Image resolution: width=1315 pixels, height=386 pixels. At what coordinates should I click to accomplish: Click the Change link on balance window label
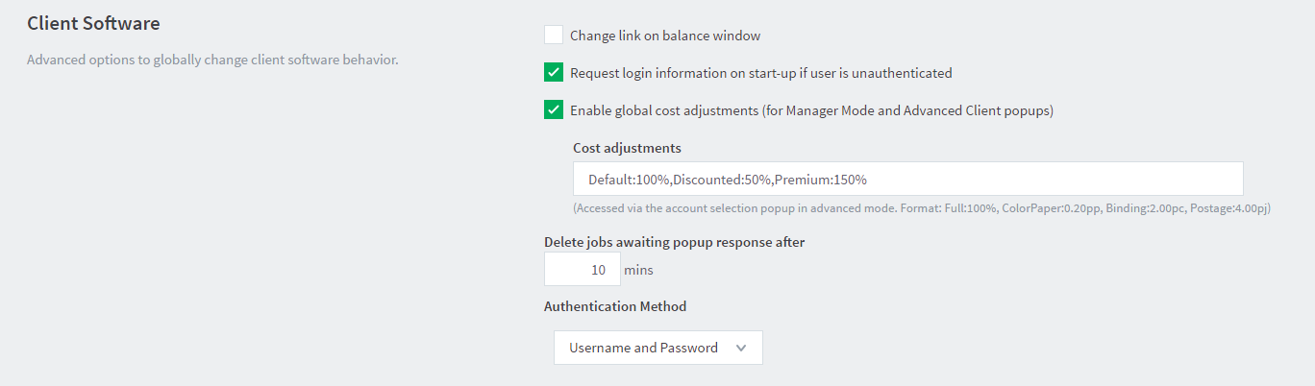pyautogui.click(x=665, y=36)
